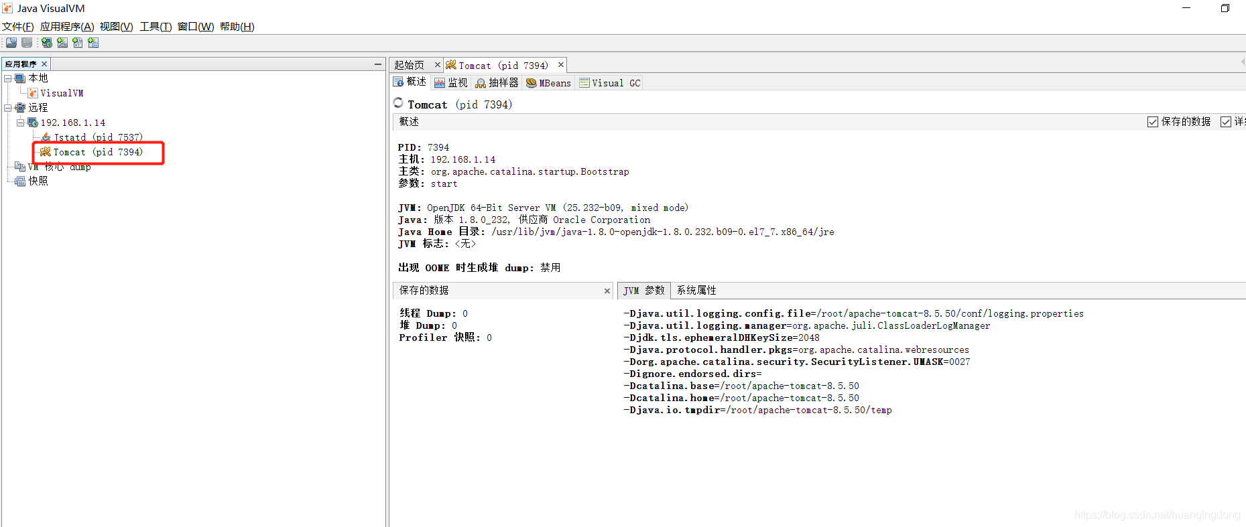Open the 应用程序(A) menu
The height and width of the screenshot is (527, 1246).
pyautogui.click(x=67, y=27)
